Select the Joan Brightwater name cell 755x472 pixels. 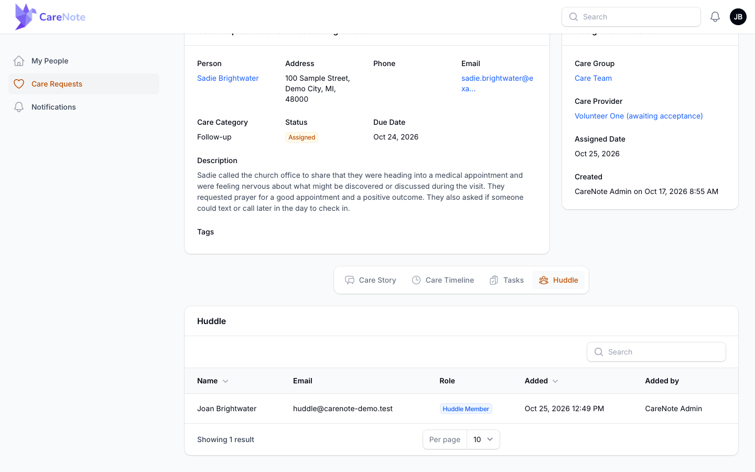226,409
